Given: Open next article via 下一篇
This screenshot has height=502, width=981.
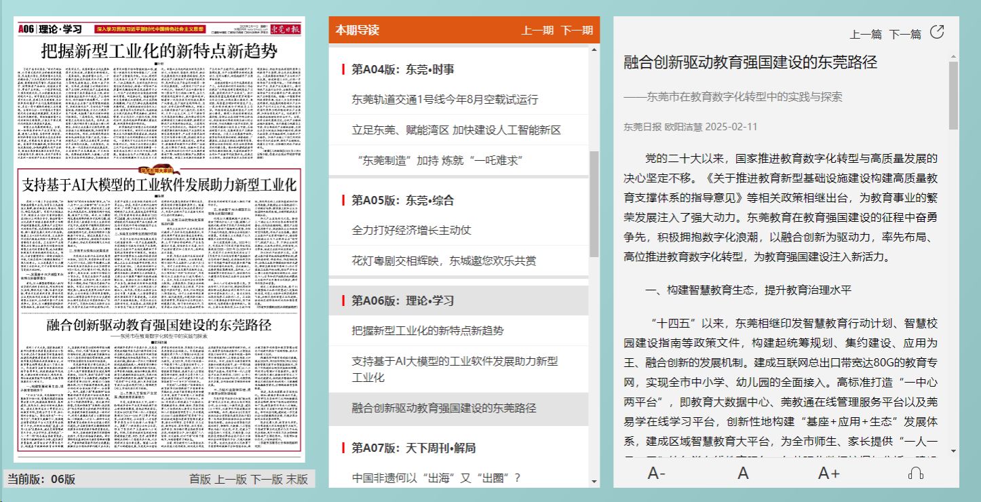Looking at the screenshot, I should (x=905, y=34).
